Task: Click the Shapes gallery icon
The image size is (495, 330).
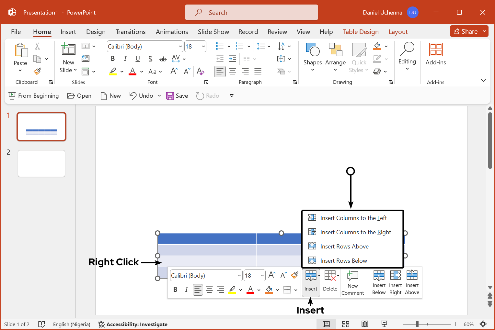Action: [312, 50]
